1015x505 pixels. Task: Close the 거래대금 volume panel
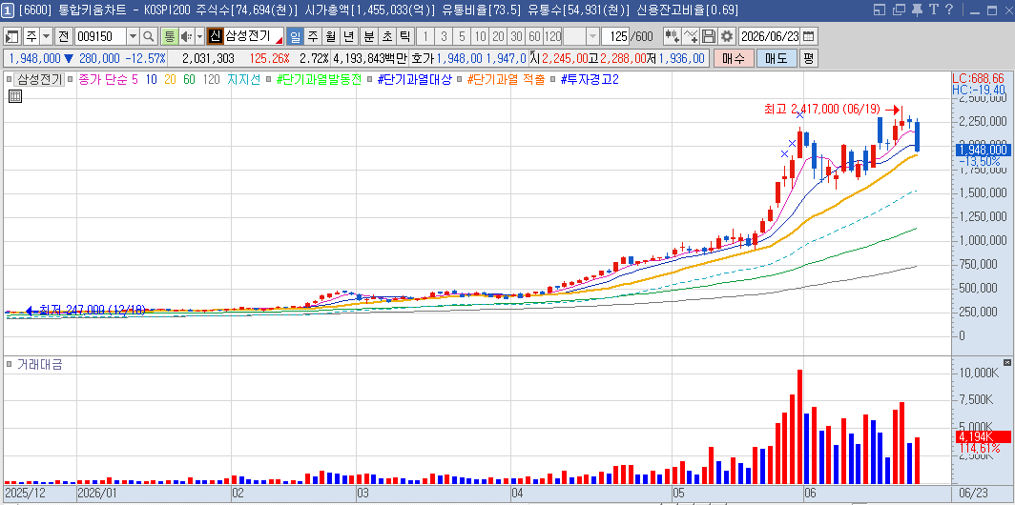[x=1006, y=362]
